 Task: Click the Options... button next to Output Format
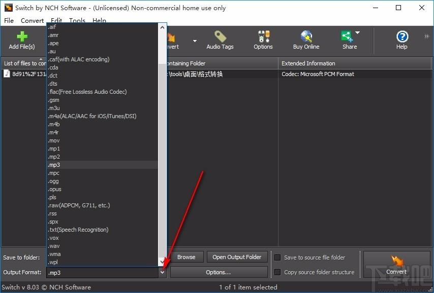(x=219, y=273)
